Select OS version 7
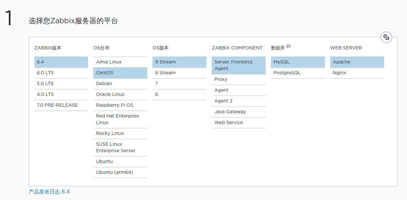Viewport: 407px width, 200px height. (179, 83)
